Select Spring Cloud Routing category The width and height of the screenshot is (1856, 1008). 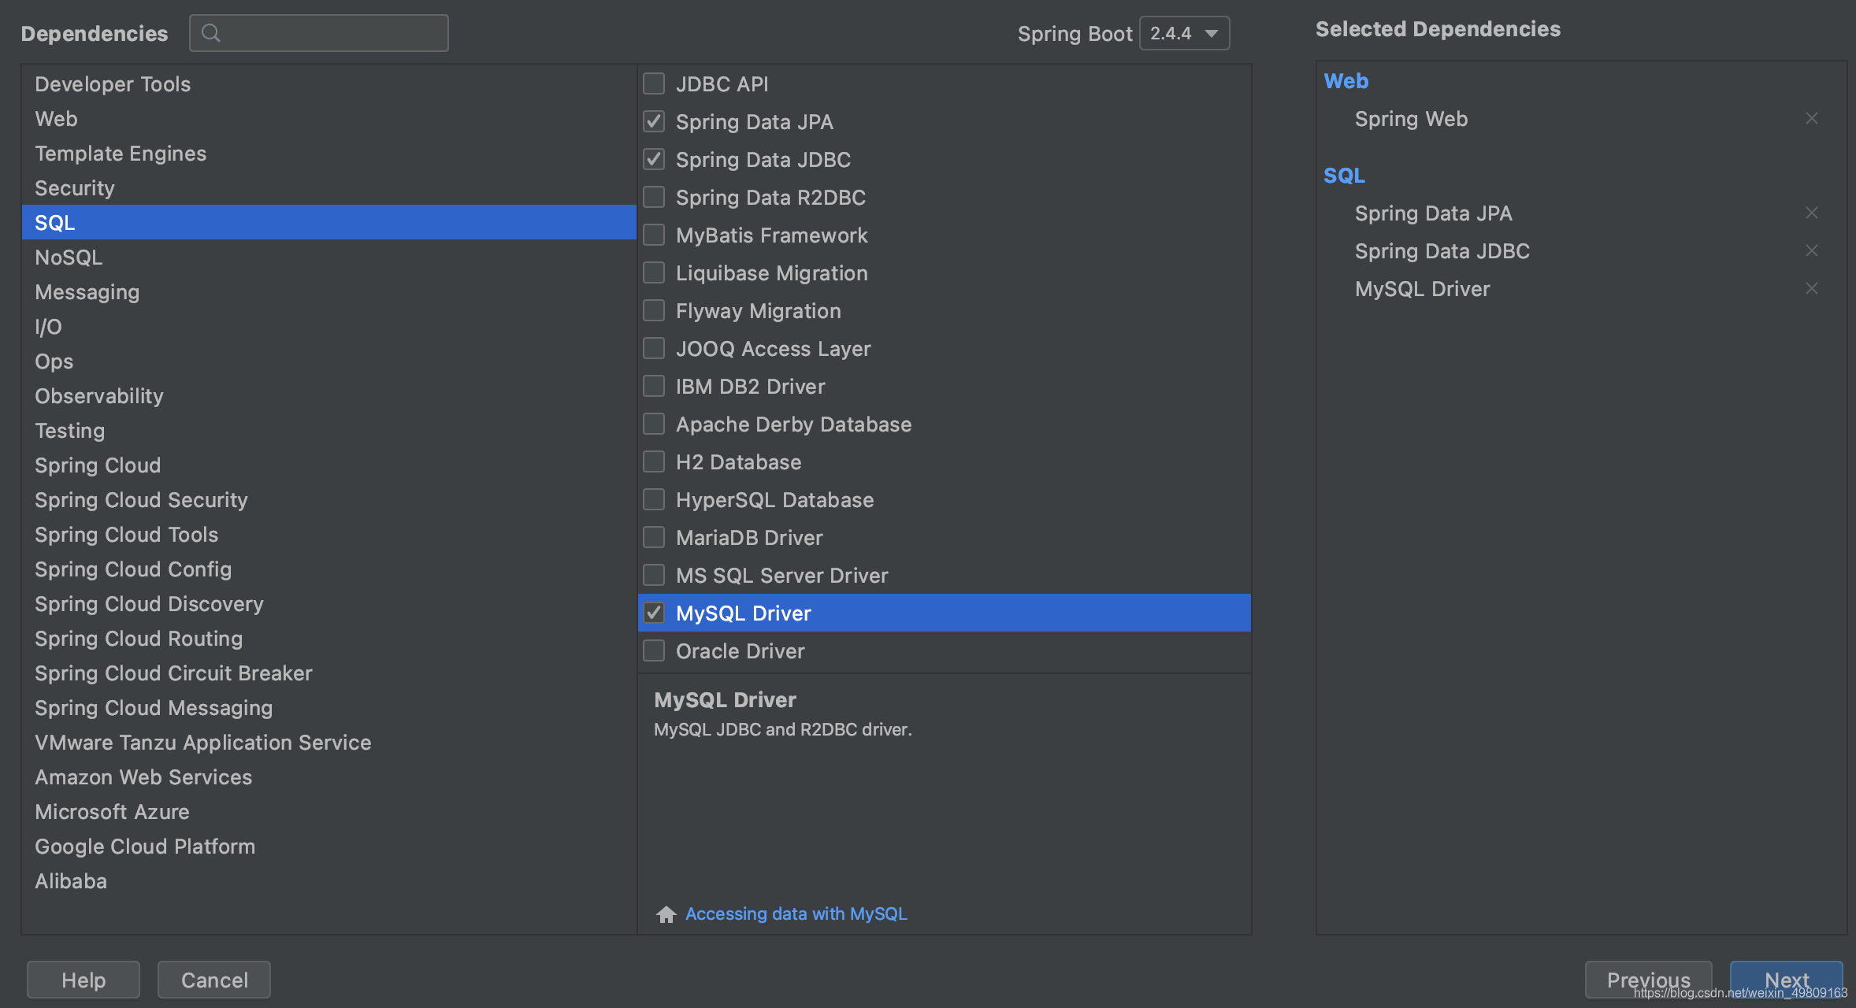pyautogui.click(x=329, y=638)
